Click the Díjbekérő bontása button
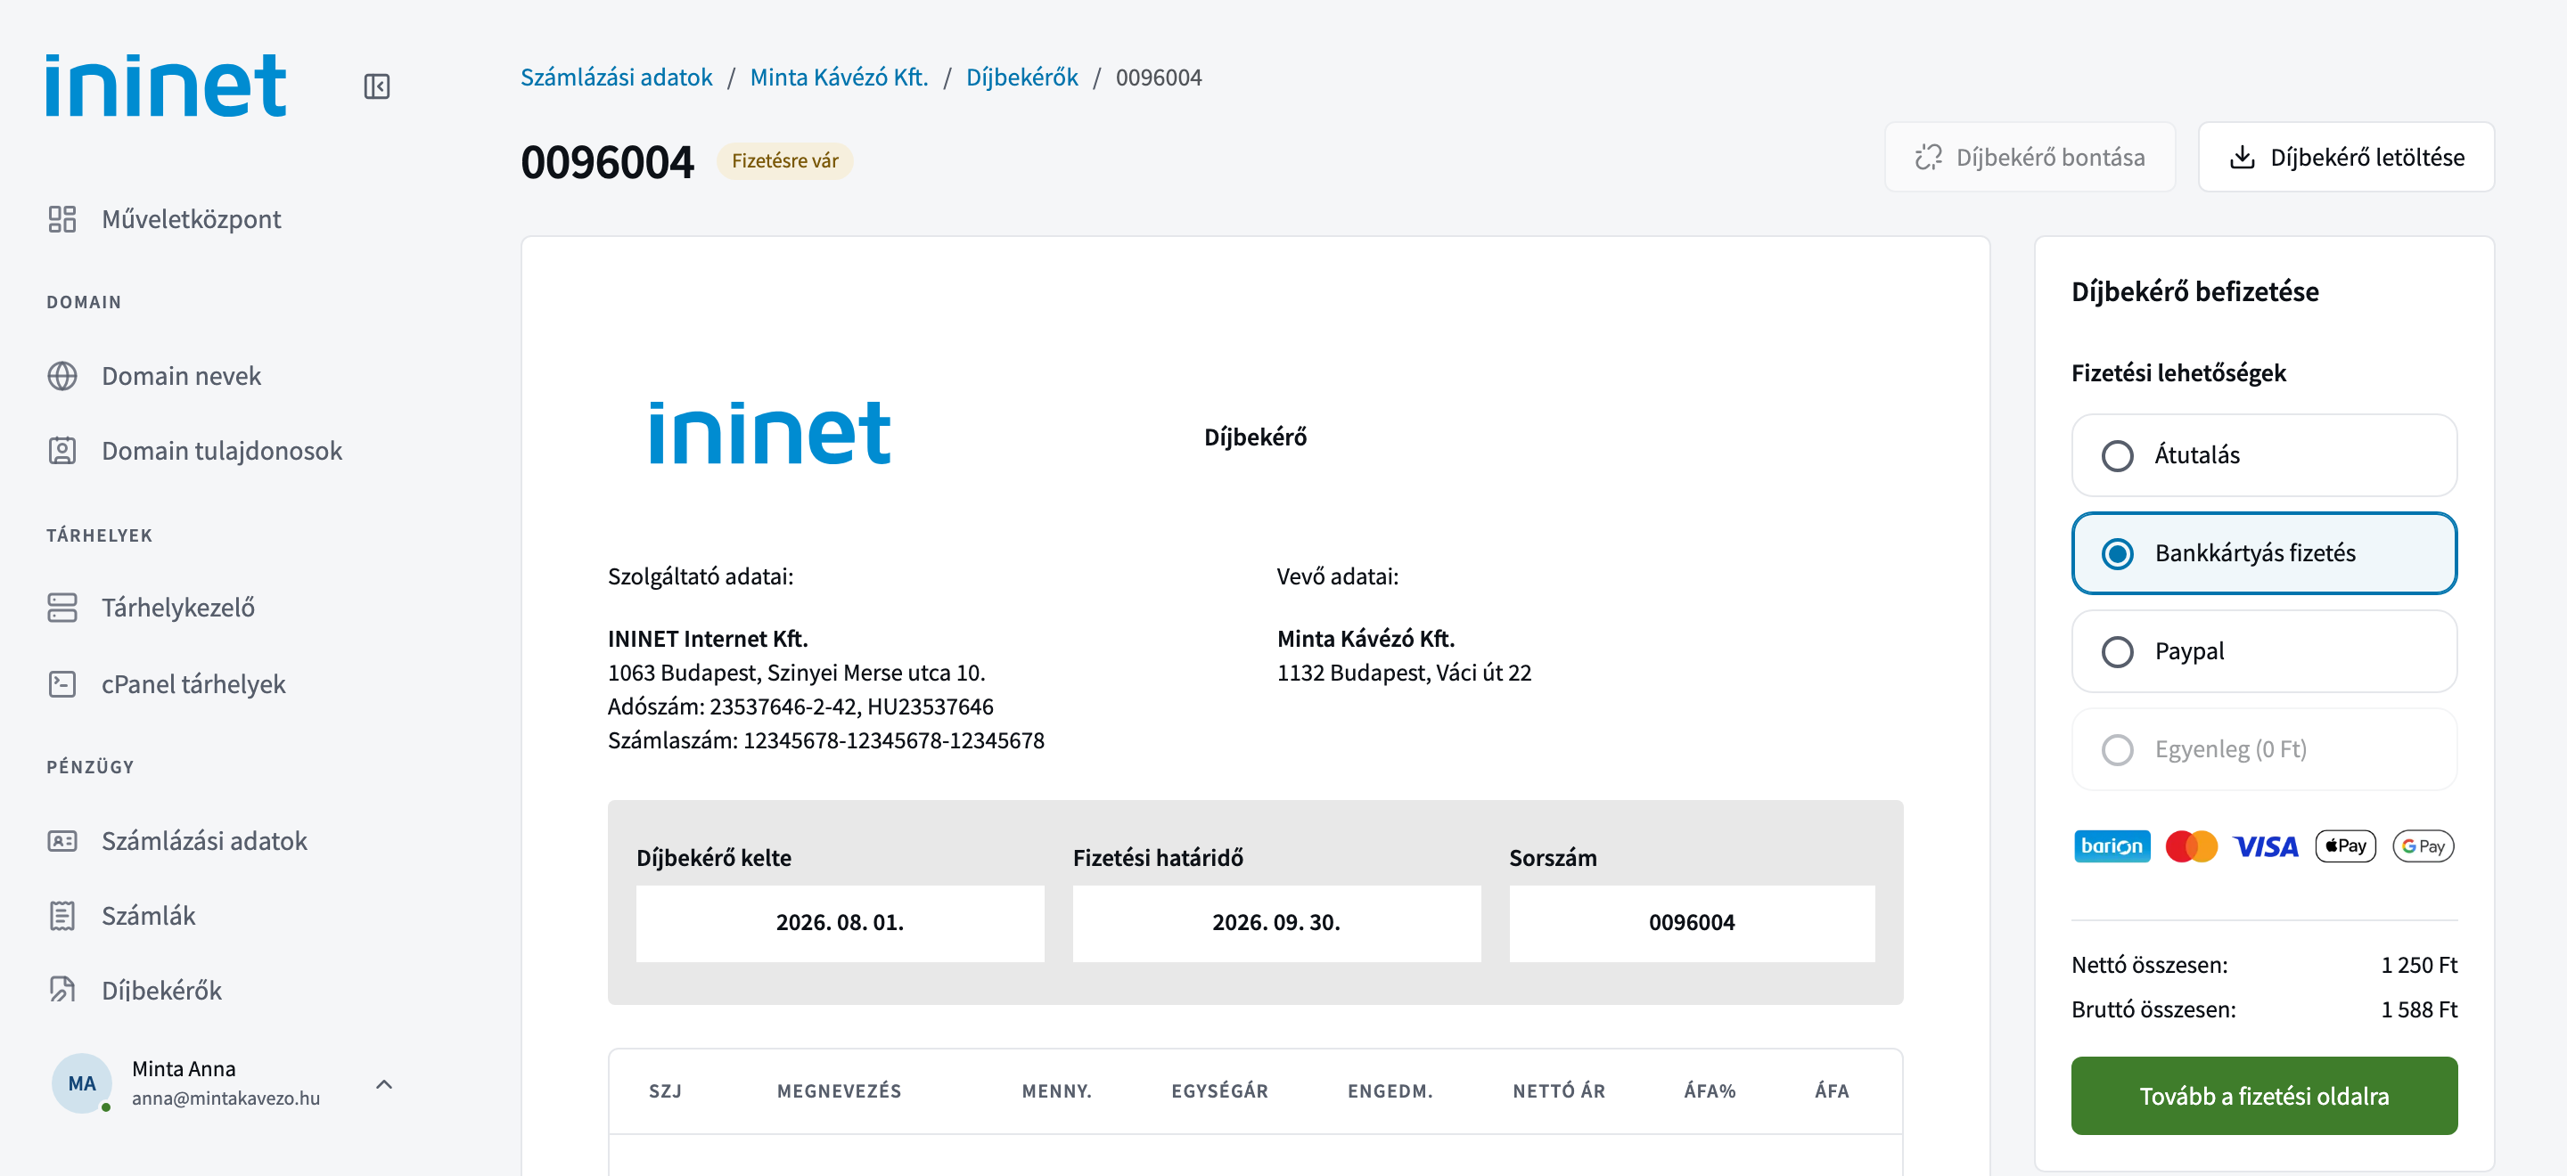The width and height of the screenshot is (2567, 1176). tap(2030, 156)
